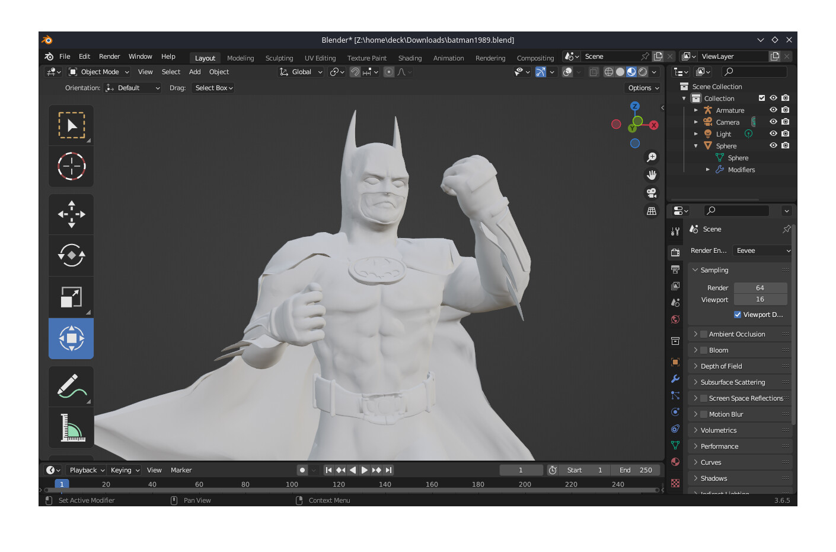836x552 pixels.
Task: Click the pan hand viewport icon
Action: [x=652, y=175]
